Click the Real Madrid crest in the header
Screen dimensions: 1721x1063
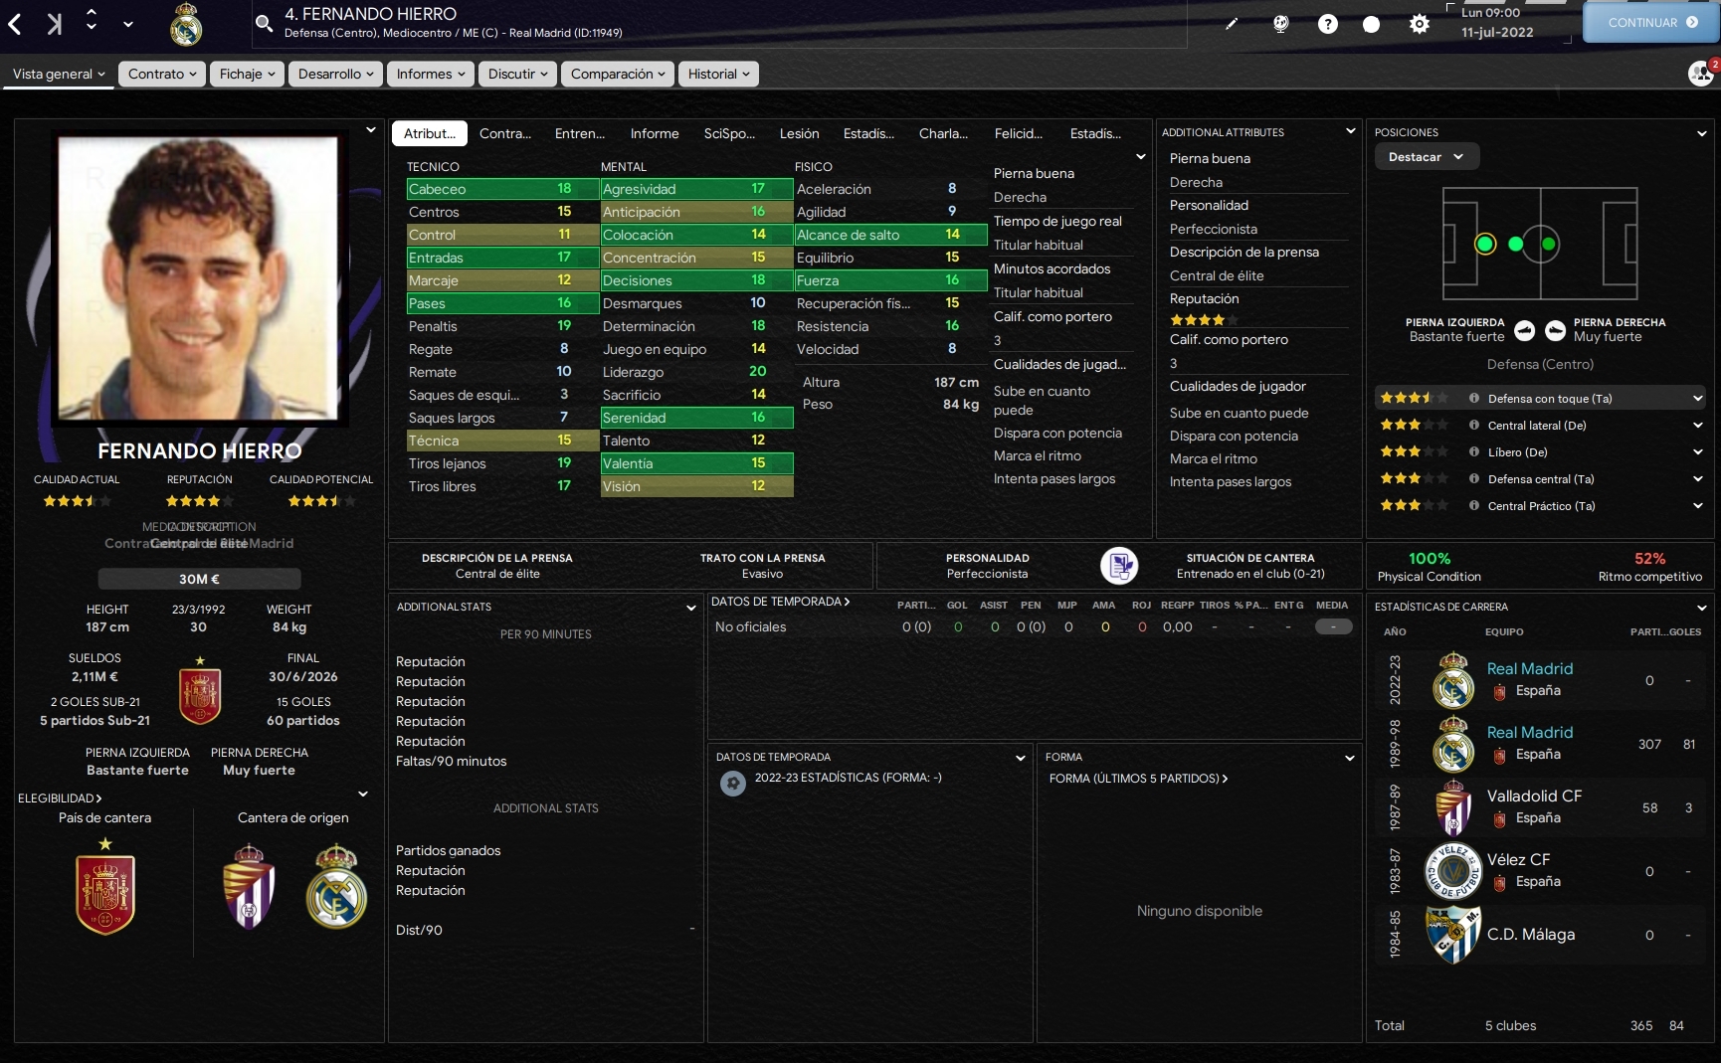click(x=186, y=24)
